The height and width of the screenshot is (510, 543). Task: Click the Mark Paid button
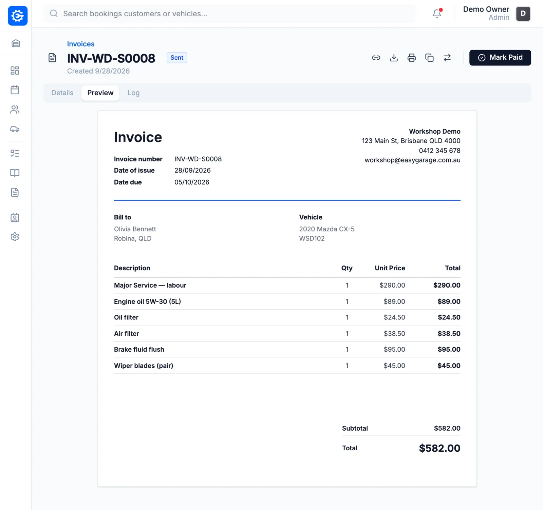point(500,58)
